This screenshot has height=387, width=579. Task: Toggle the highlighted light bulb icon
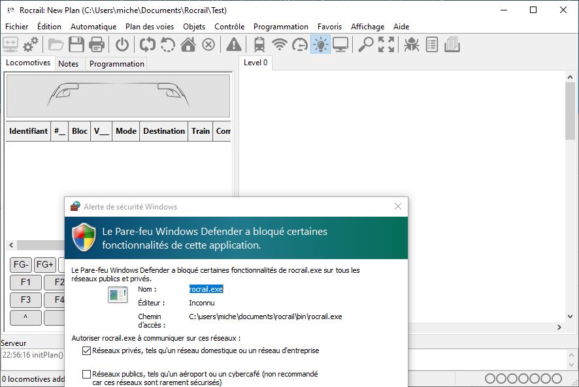(x=320, y=44)
